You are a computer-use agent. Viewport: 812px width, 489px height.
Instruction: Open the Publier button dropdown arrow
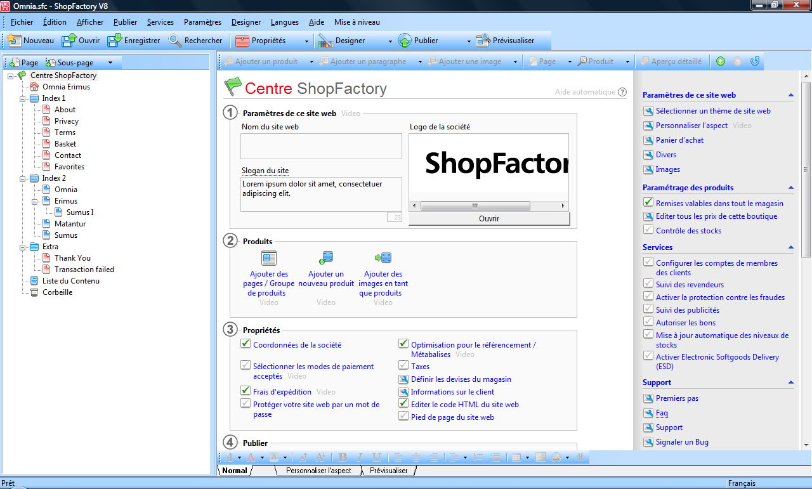coord(469,41)
